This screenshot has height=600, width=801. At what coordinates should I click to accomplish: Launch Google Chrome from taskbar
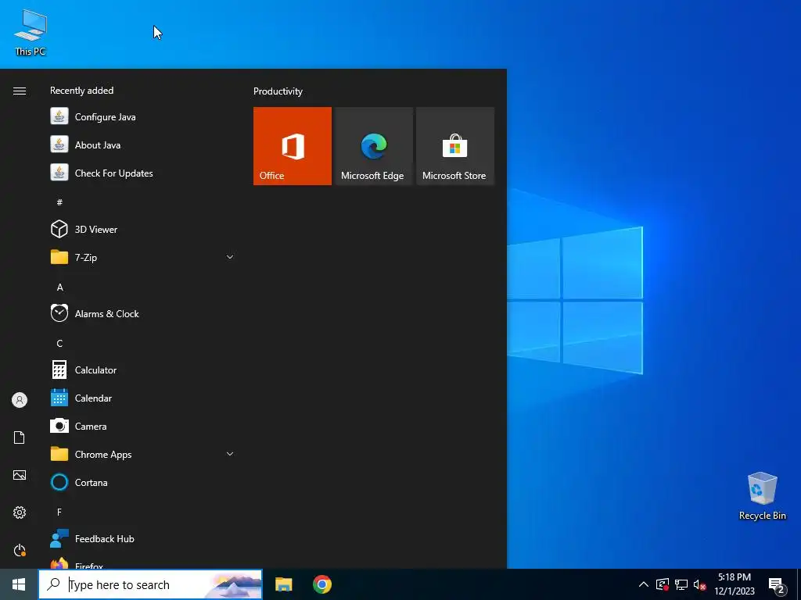click(321, 584)
